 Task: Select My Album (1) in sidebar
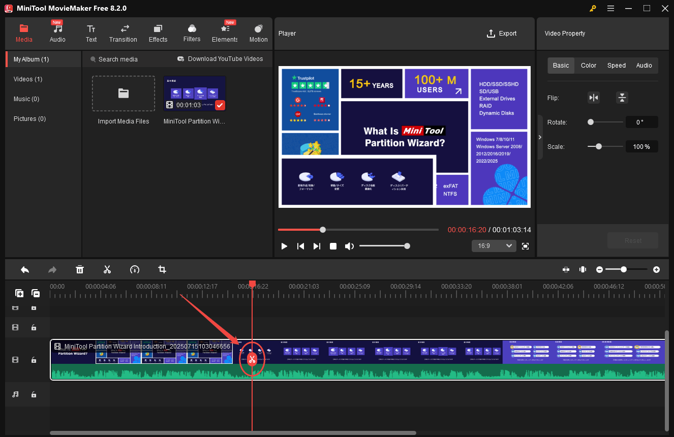[x=44, y=59]
